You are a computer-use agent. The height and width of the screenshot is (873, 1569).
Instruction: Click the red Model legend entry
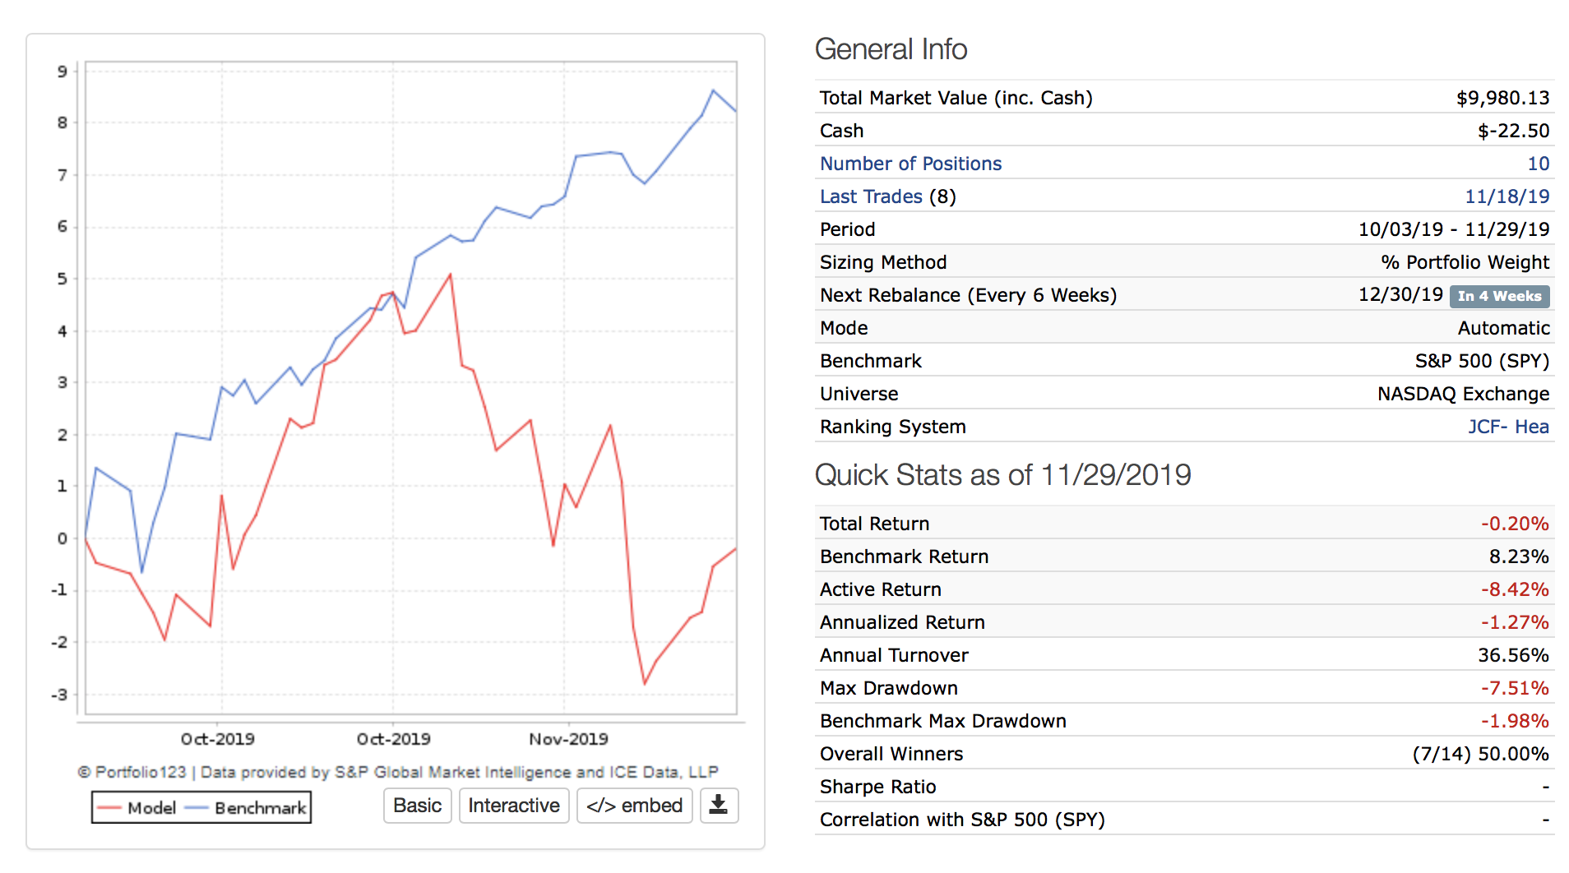138,808
